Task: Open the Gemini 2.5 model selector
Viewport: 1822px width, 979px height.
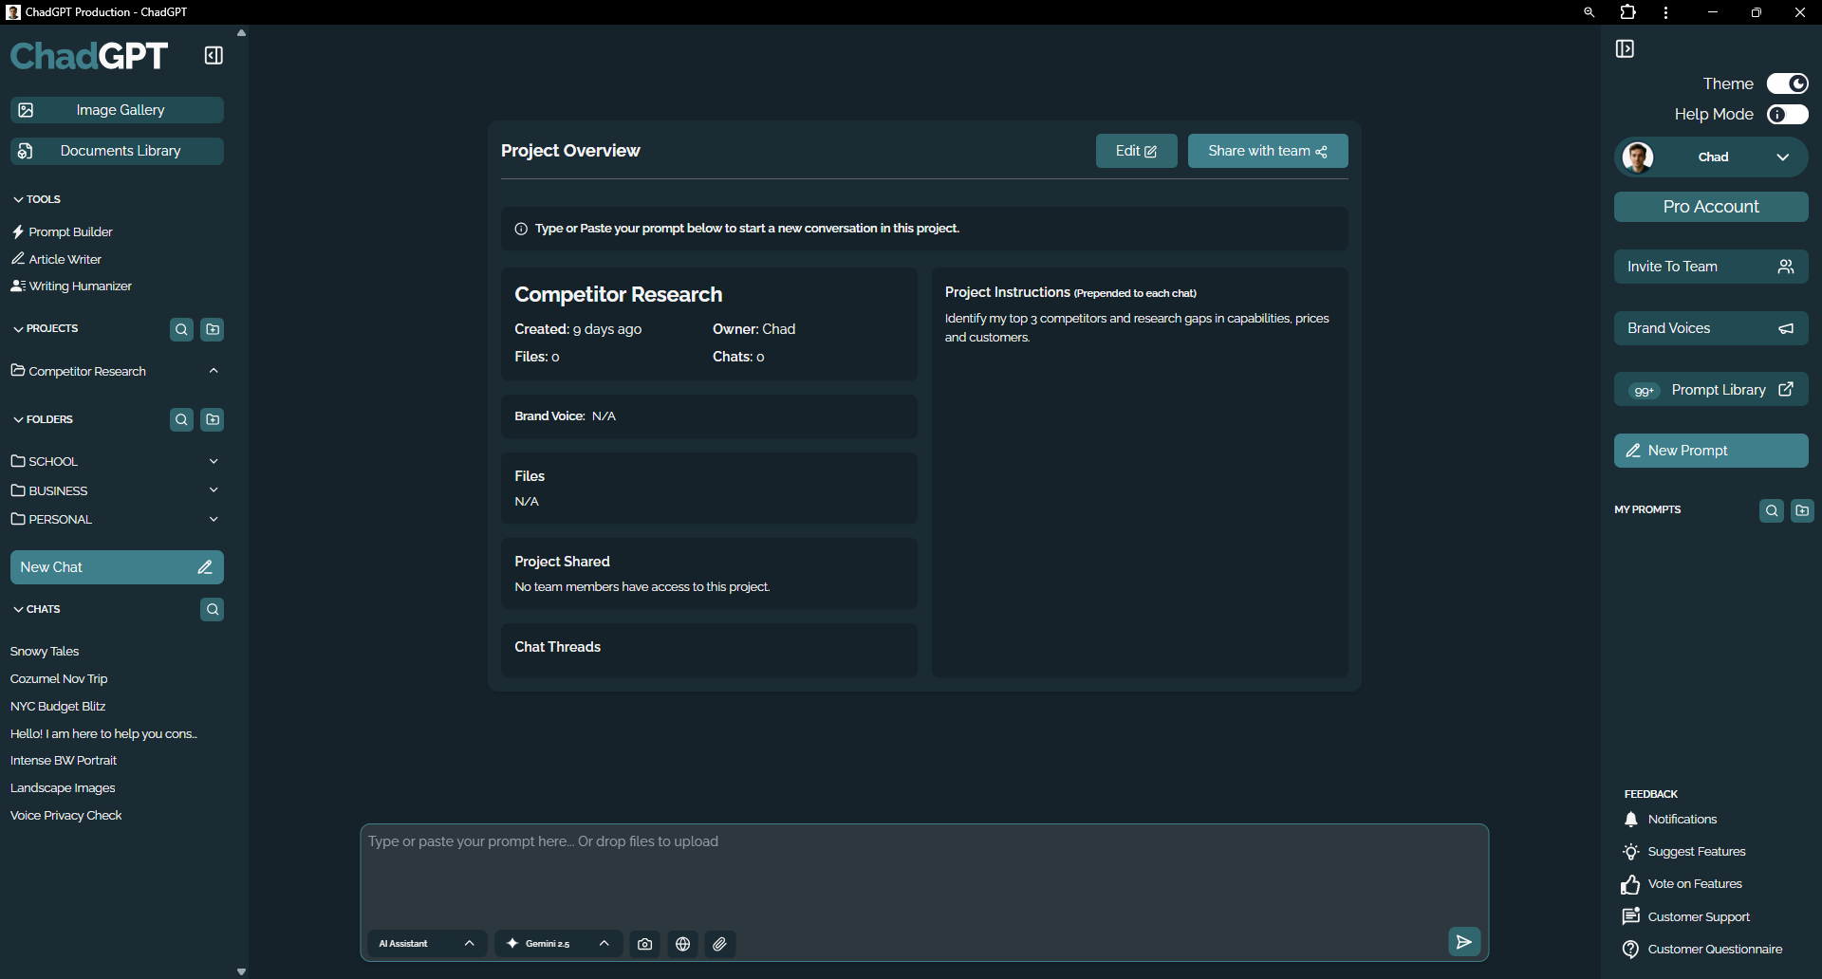Action: [x=558, y=943]
